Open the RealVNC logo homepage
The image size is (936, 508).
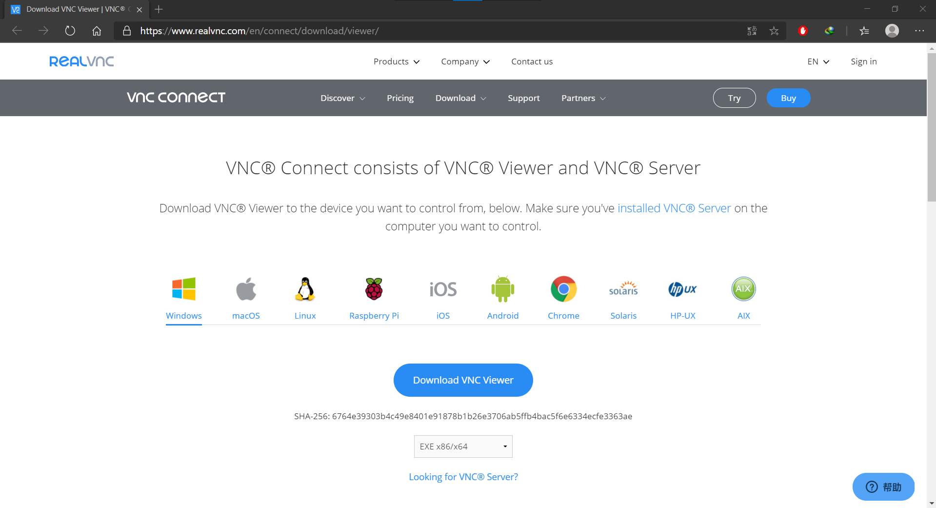tap(81, 61)
